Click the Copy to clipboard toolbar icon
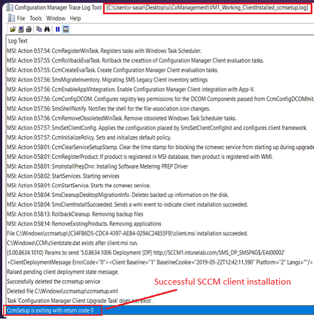The image size is (314, 319). tap(39, 30)
